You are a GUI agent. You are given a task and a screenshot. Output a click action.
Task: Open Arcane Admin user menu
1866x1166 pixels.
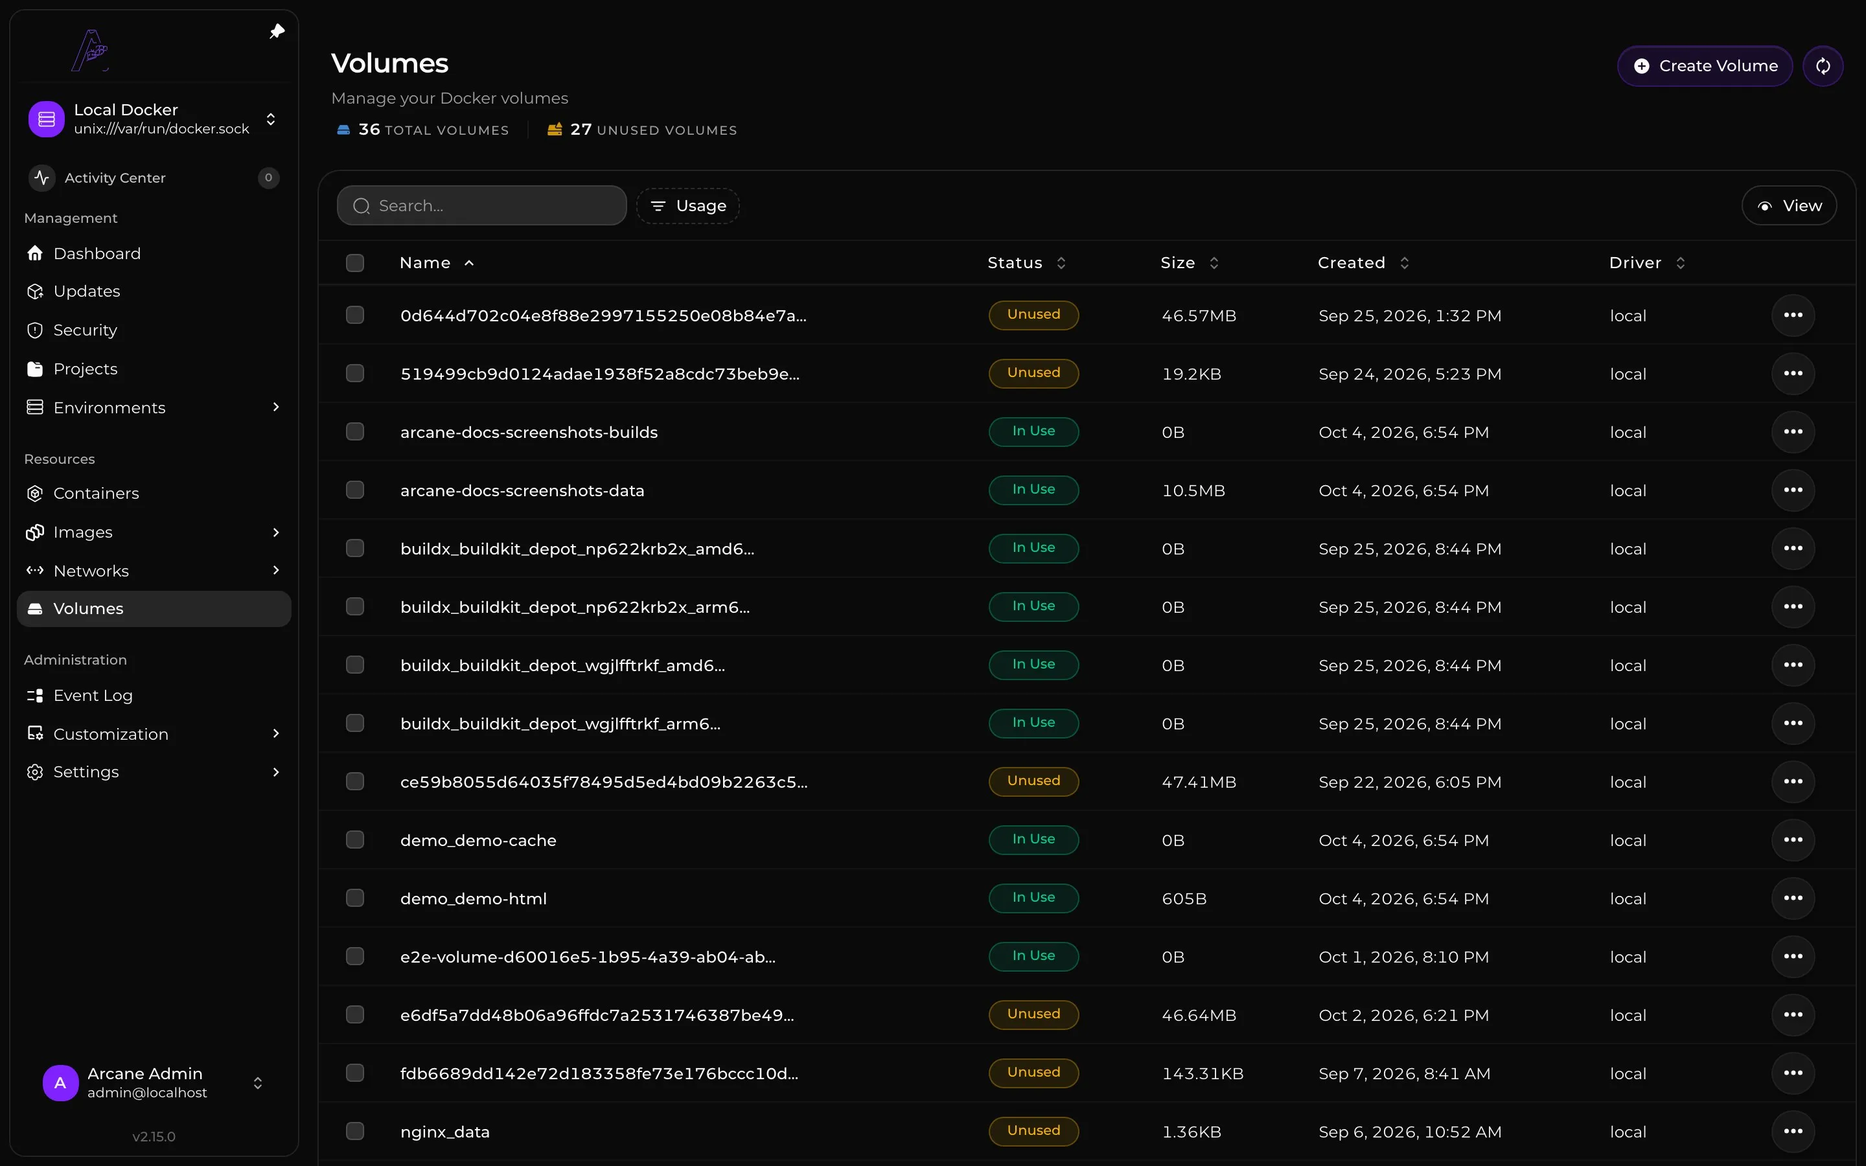pos(154,1082)
